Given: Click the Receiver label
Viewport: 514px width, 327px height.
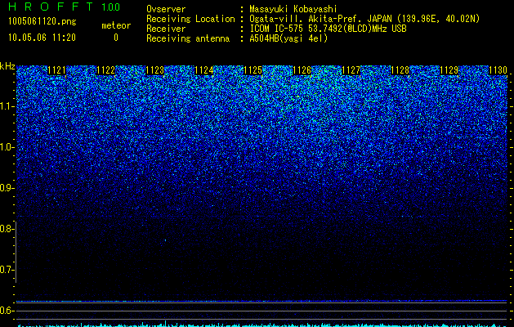Looking at the screenshot, I should (166, 29).
